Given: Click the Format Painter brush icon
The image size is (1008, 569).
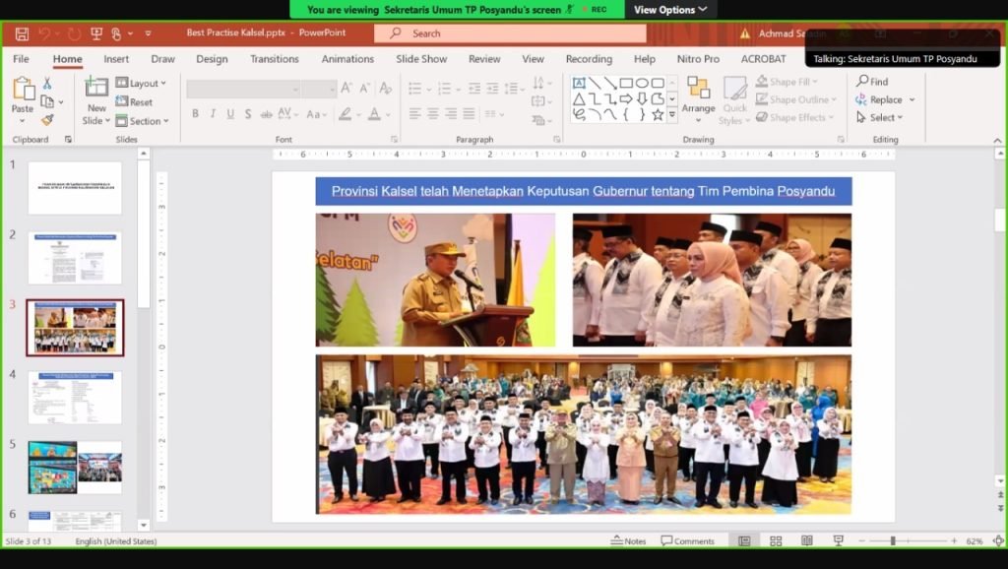Looking at the screenshot, I should pos(46,120).
